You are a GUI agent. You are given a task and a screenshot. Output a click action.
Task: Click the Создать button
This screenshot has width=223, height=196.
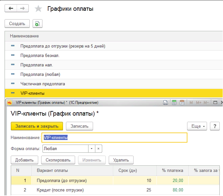pyautogui.click(x=17, y=23)
